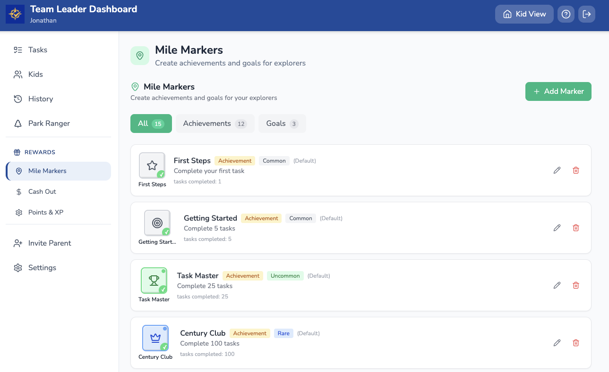This screenshot has height=372, width=609.
Task: Click the Cash Out dollar icon
Action: pyautogui.click(x=18, y=191)
